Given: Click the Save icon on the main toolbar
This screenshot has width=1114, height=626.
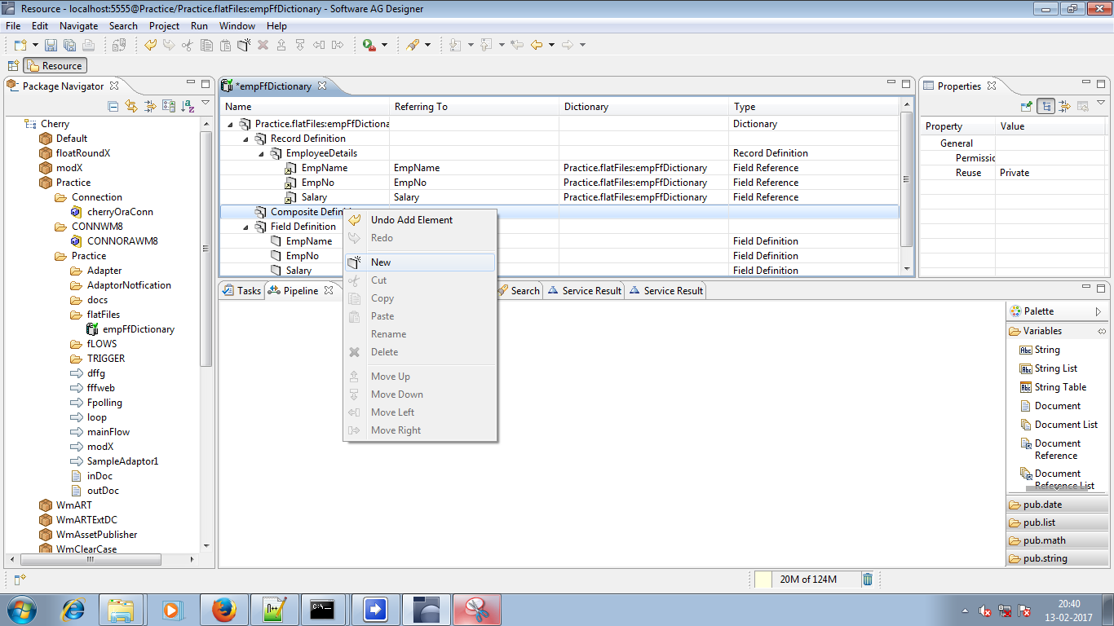Looking at the screenshot, I should point(51,44).
